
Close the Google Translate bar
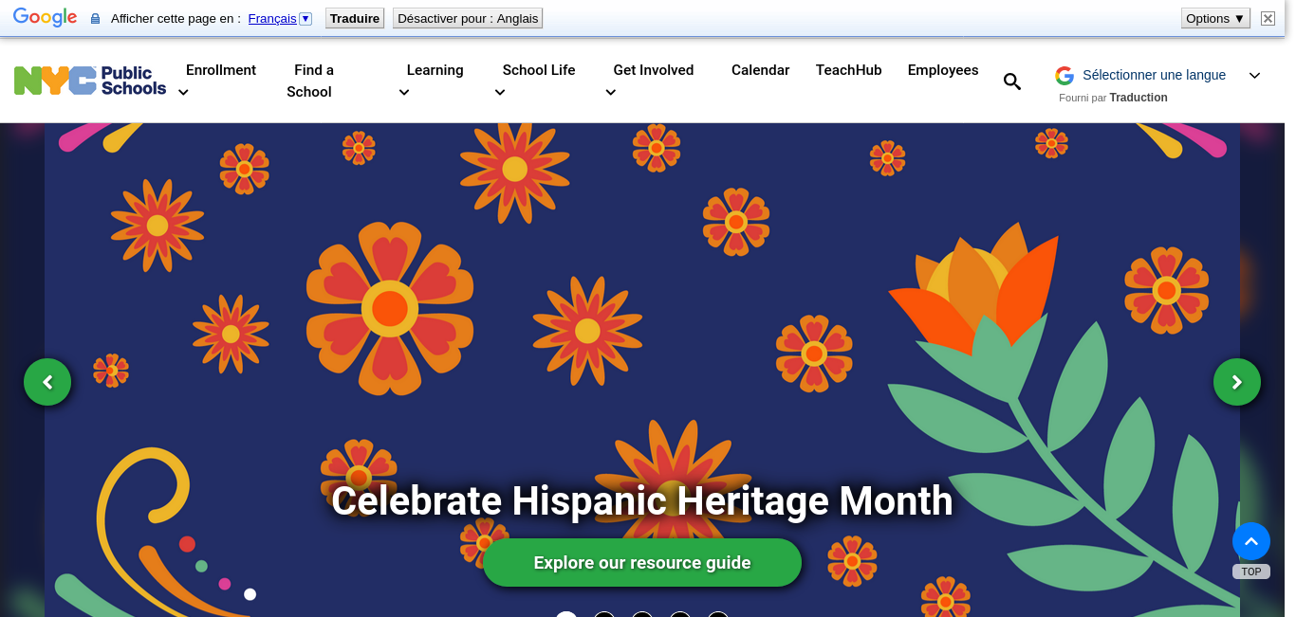coord(1268,18)
